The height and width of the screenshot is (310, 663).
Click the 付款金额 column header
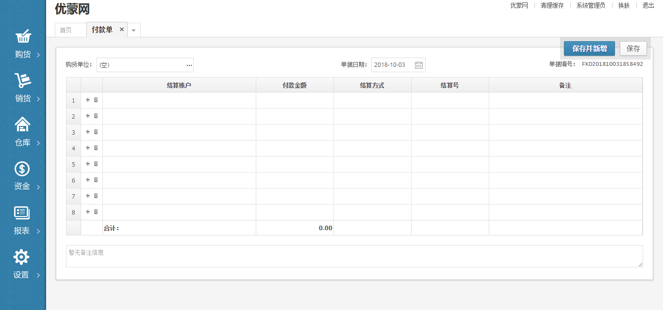pos(295,85)
